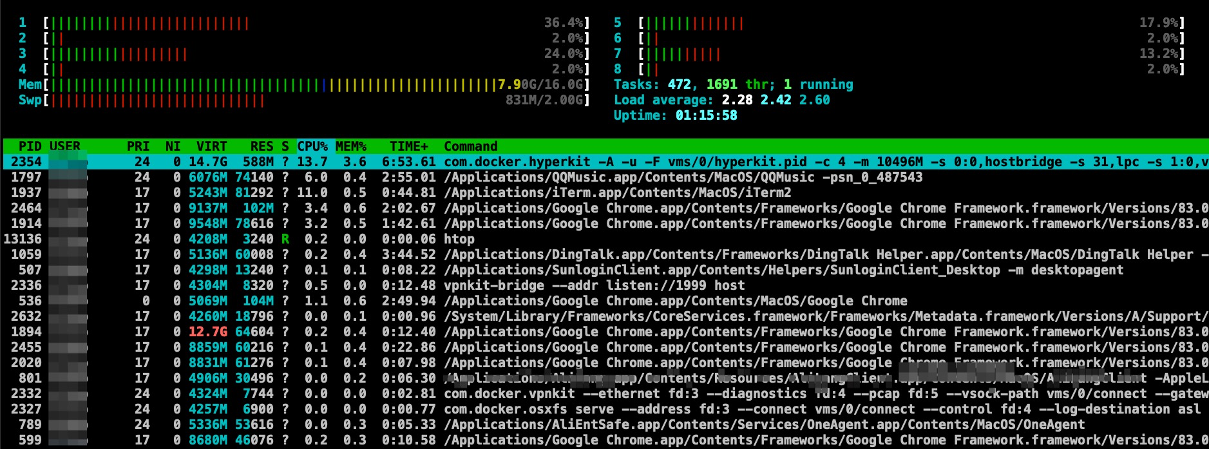This screenshot has height=449, width=1209.
Task: Select the SunloginClient_Desktop process row
Action: pyautogui.click(x=605, y=270)
